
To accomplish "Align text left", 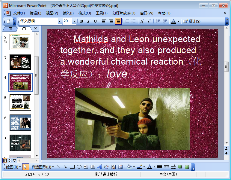I will 104,21.
